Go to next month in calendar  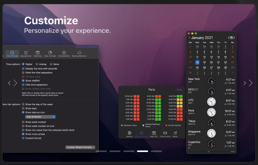tap(234, 38)
